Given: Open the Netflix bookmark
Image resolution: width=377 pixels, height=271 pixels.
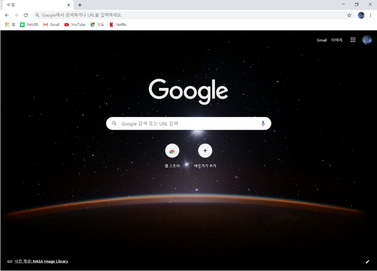Looking at the screenshot, I should tap(118, 24).
